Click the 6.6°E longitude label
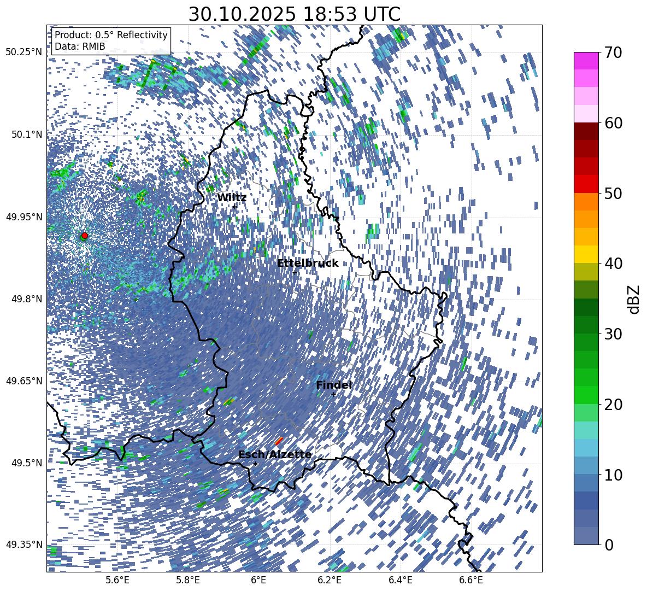647x591 pixels. coord(471,580)
